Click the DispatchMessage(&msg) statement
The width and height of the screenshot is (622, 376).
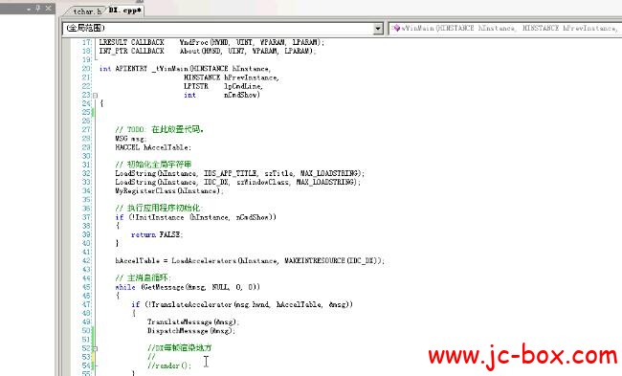point(191,331)
